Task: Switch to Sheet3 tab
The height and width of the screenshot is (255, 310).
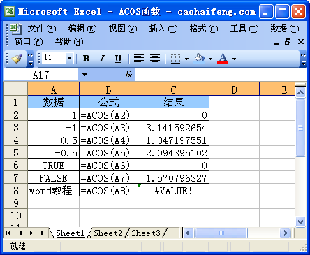Action: click(x=146, y=233)
